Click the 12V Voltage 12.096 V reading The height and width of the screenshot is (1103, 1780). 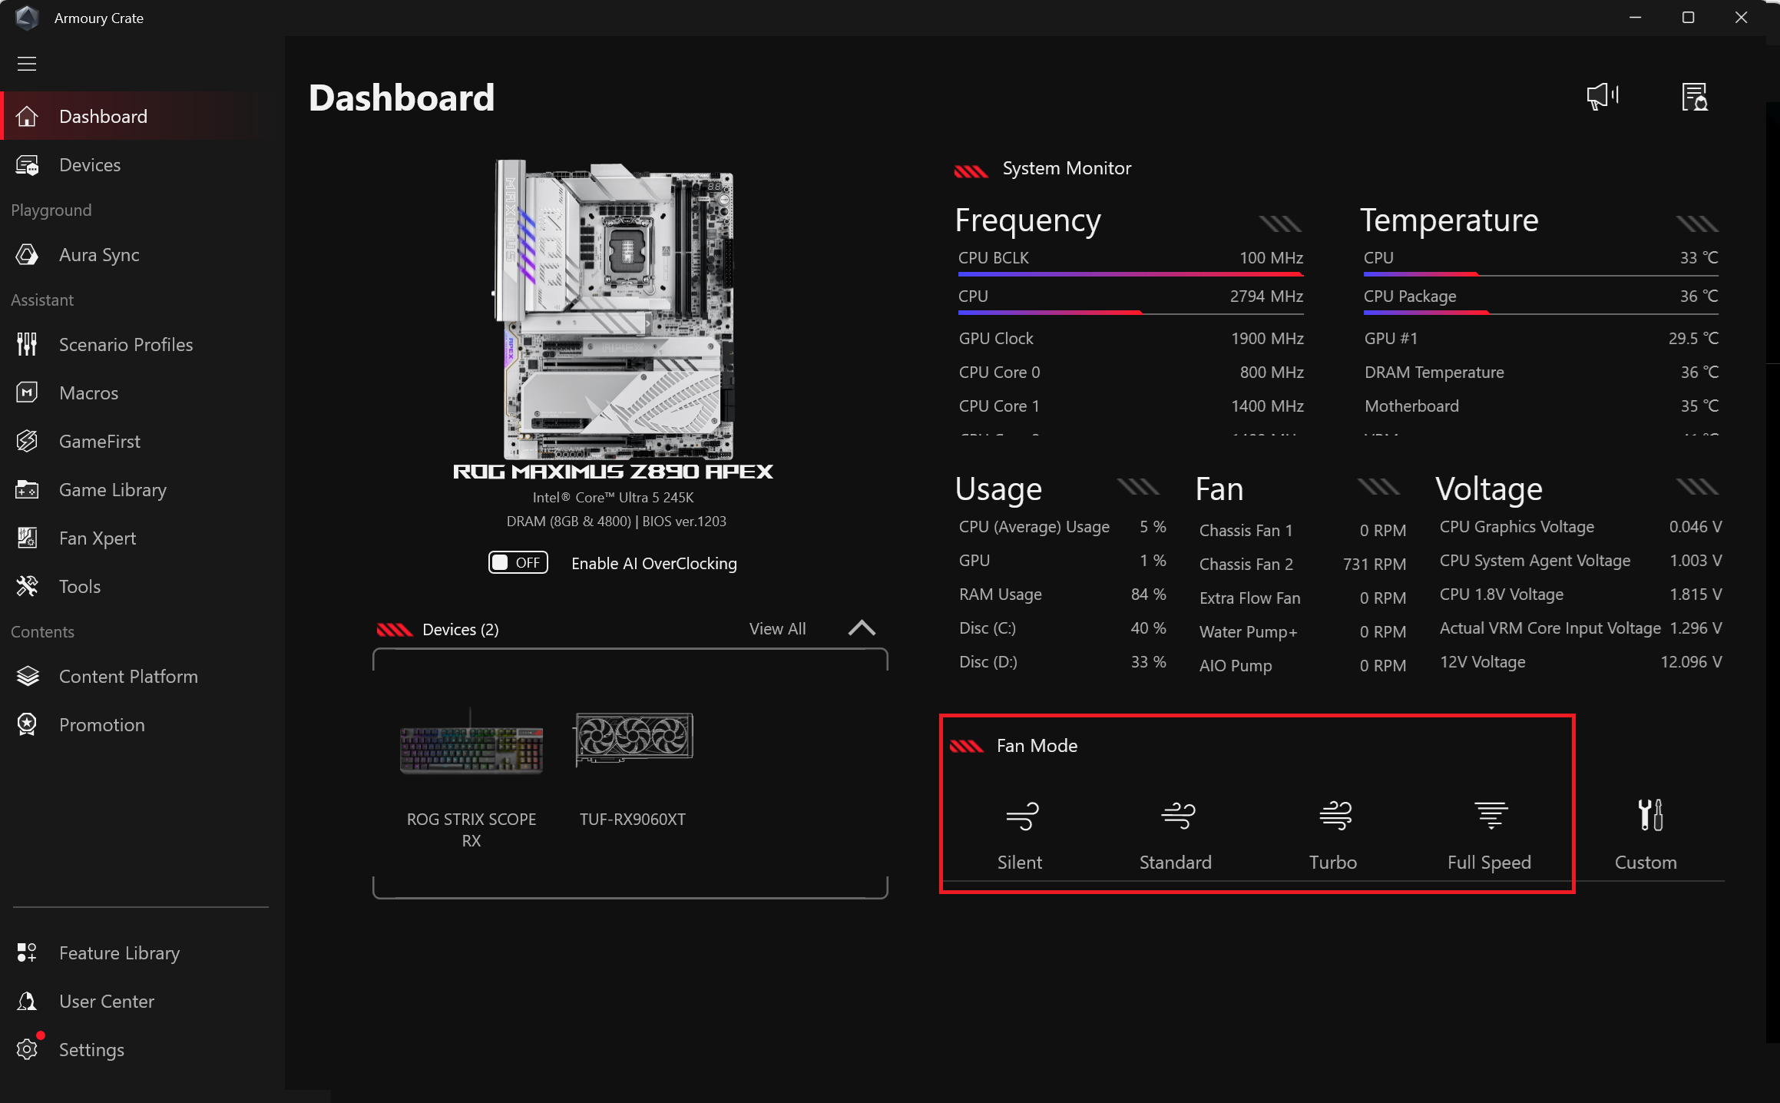pyautogui.click(x=1691, y=662)
